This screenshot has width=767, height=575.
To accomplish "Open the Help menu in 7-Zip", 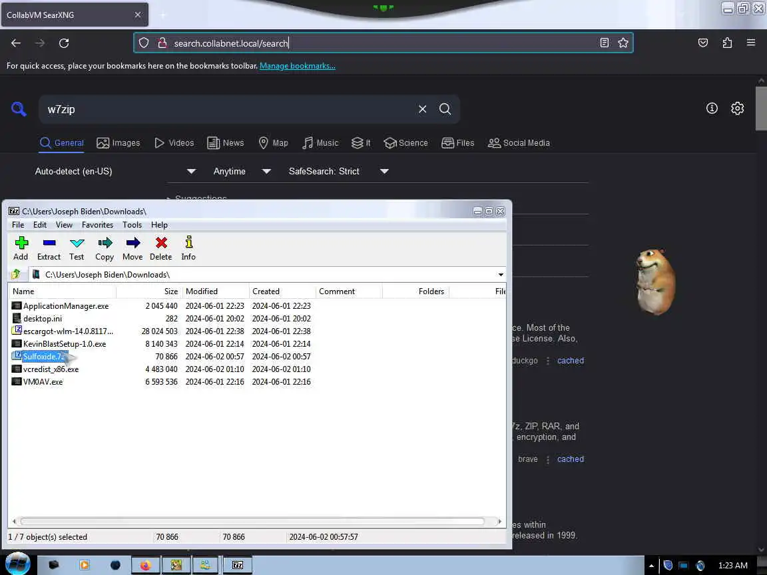I will coord(159,225).
